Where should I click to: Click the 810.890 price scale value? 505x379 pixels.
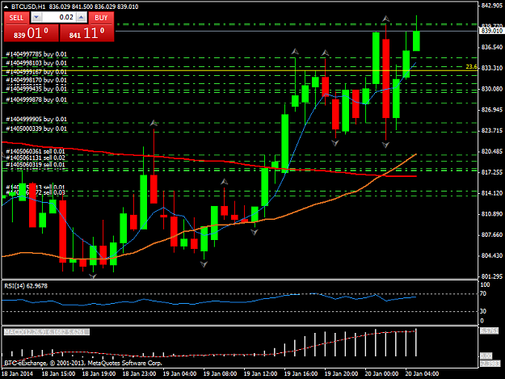click(x=492, y=214)
